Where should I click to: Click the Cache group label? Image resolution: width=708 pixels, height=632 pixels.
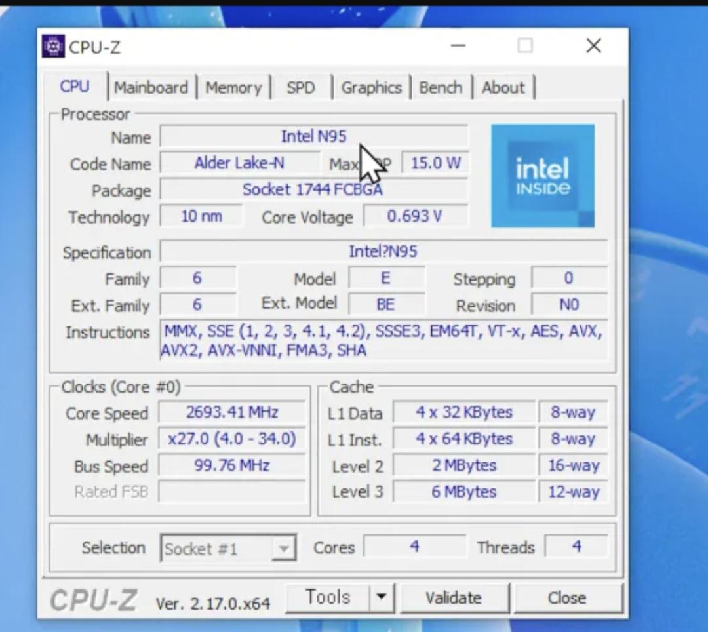tap(352, 387)
